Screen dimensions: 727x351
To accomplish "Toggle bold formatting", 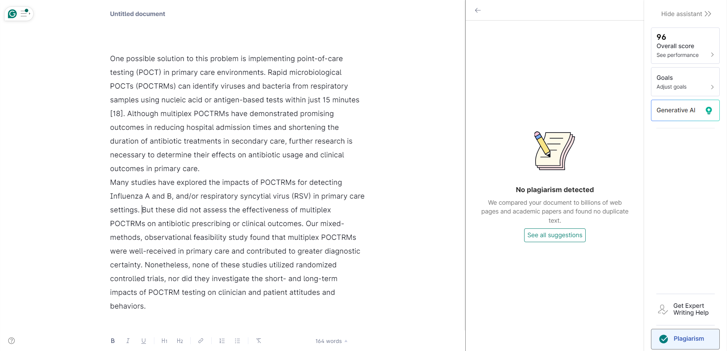I will 113,341.
